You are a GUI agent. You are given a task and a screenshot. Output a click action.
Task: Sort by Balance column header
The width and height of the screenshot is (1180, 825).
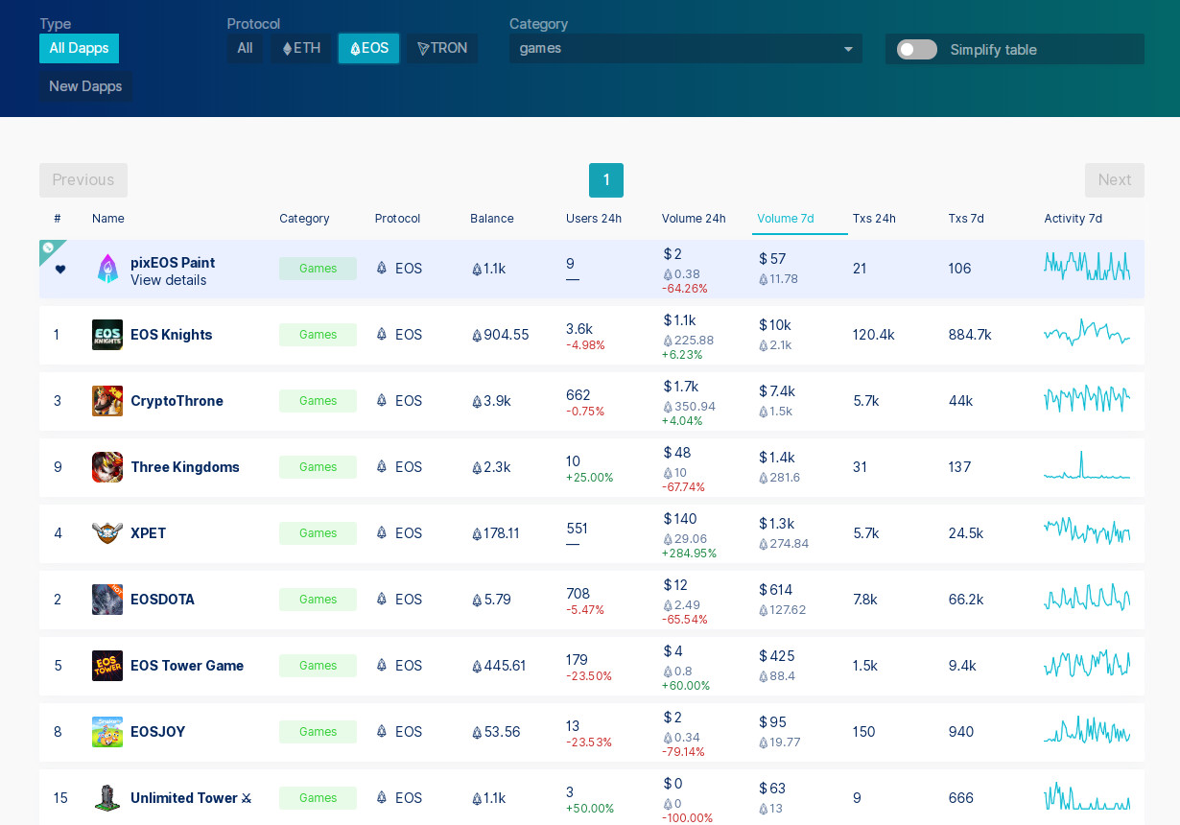click(492, 219)
